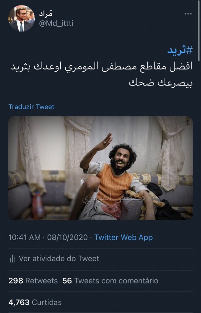The width and height of the screenshot is (201, 313).
Task: Click the Arabic tweet body text
Action: pos(101,75)
